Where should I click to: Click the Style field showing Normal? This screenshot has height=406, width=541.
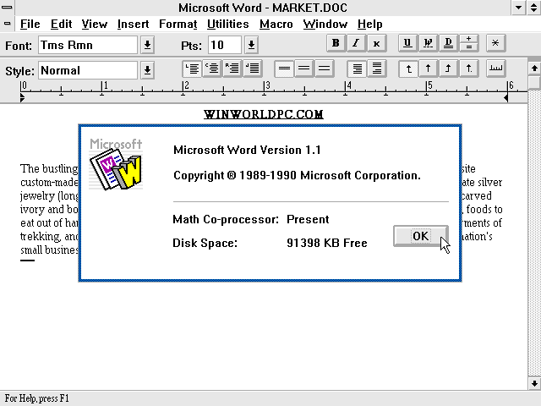88,70
